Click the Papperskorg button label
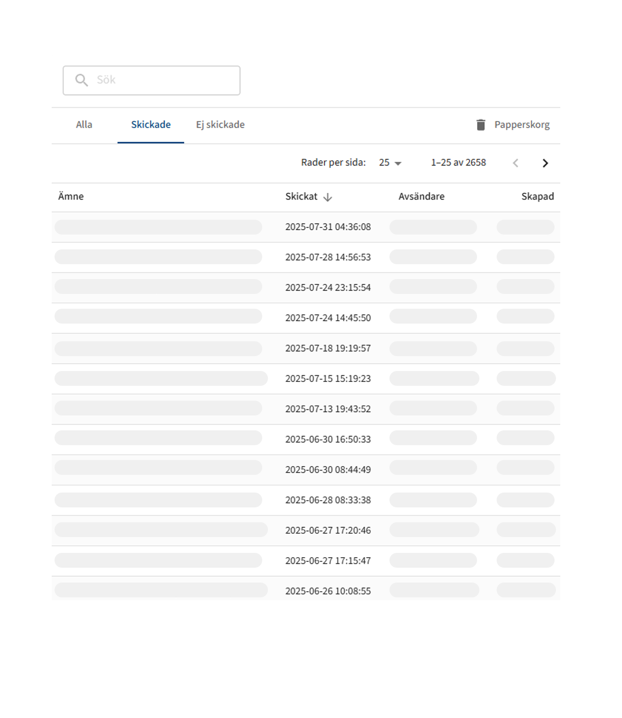 [x=522, y=125]
